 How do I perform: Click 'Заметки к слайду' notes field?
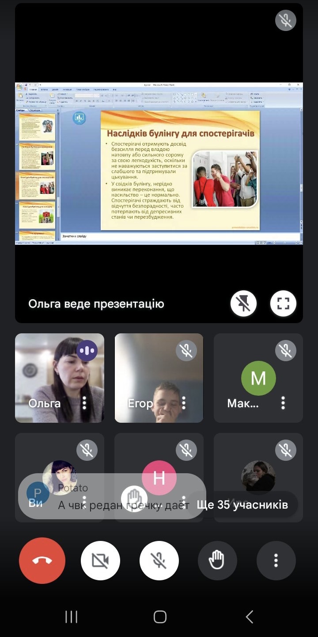coord(180,236)
